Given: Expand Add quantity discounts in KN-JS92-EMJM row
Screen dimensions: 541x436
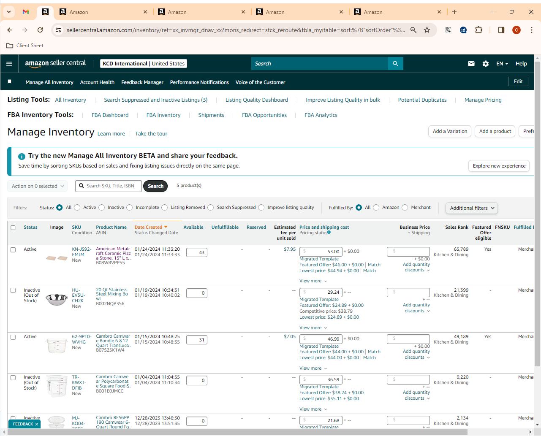Looking at the screenshot, I should click(x=416, y=267).
